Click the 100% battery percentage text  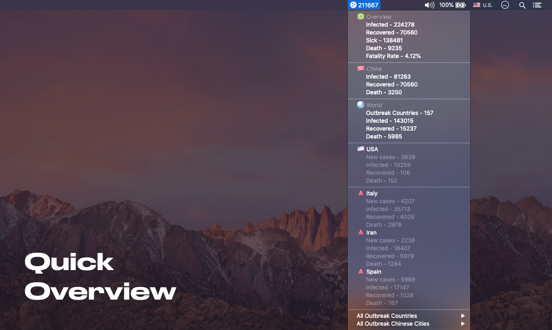(446, 5)
